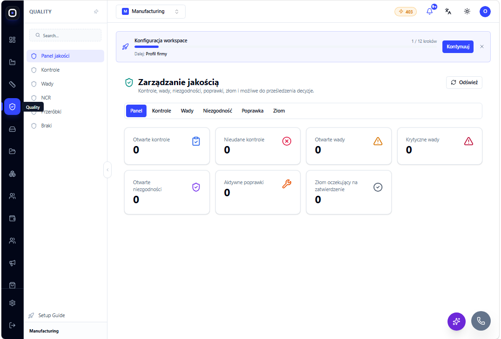501x339 pixels.
Task: Open Braki in the sidebar
Action: (x=66, y=126)
